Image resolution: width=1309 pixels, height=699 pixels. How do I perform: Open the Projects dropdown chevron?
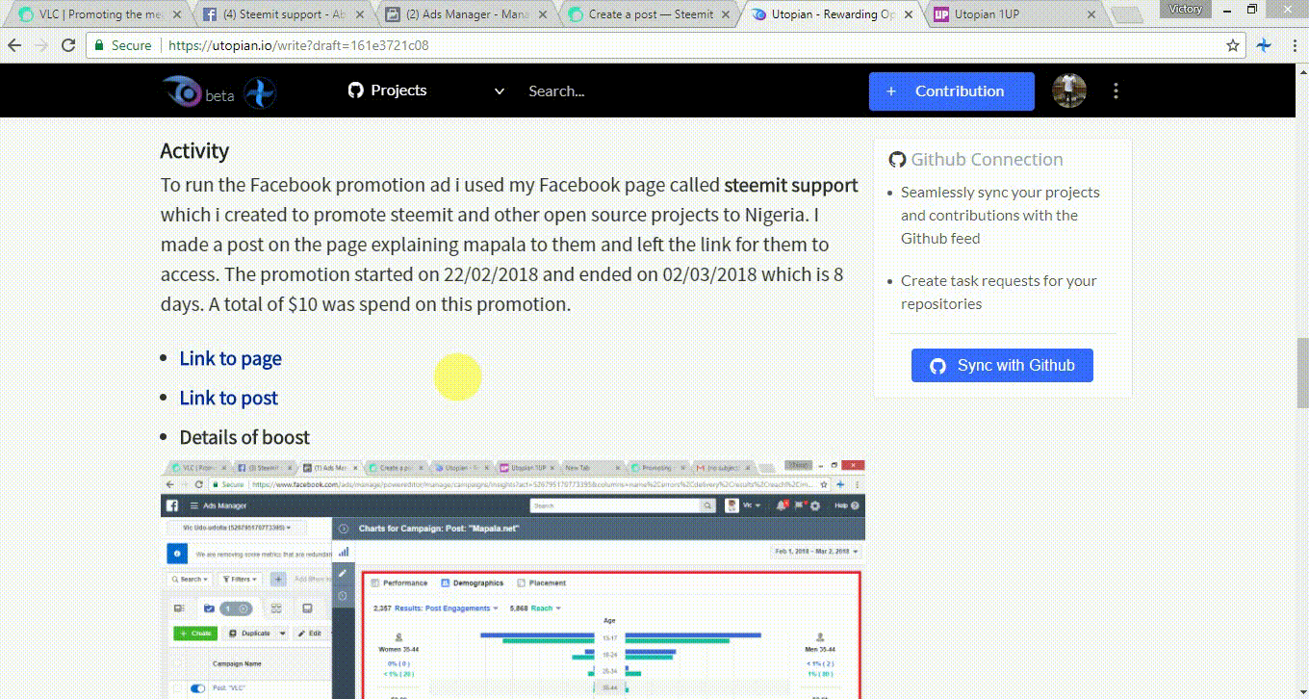[x=499, y=91]
